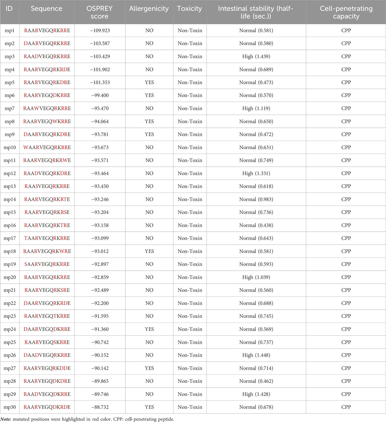Click OSPREY score −109.923
This screenshot has width=386, height=422.
pyautogui.click(x=100, y=30)
